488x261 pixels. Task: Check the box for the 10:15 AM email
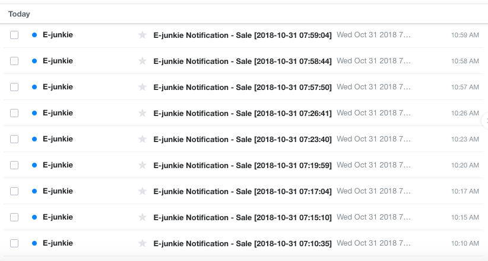pos(14,217)
